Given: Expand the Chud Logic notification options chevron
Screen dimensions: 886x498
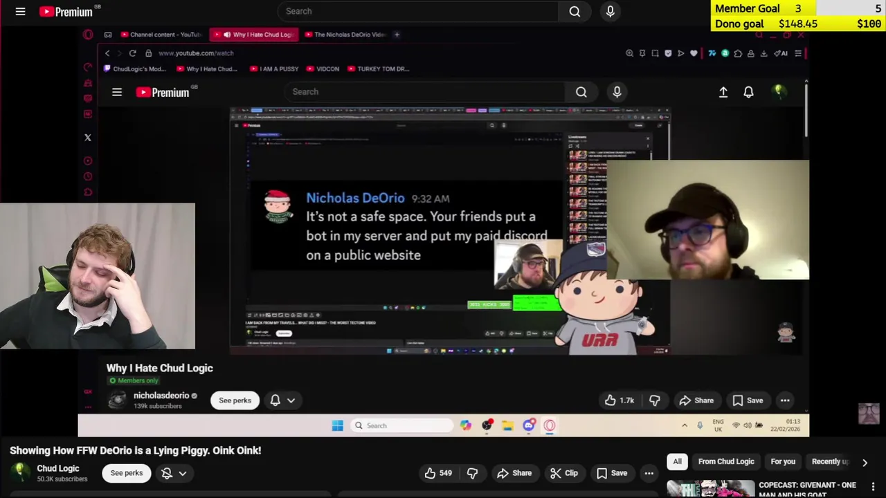Looking at the screenshot, I should pos(183,473).
